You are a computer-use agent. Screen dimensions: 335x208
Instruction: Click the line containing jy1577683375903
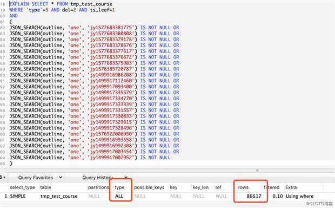pyautogui.click(x=94, y=63)
